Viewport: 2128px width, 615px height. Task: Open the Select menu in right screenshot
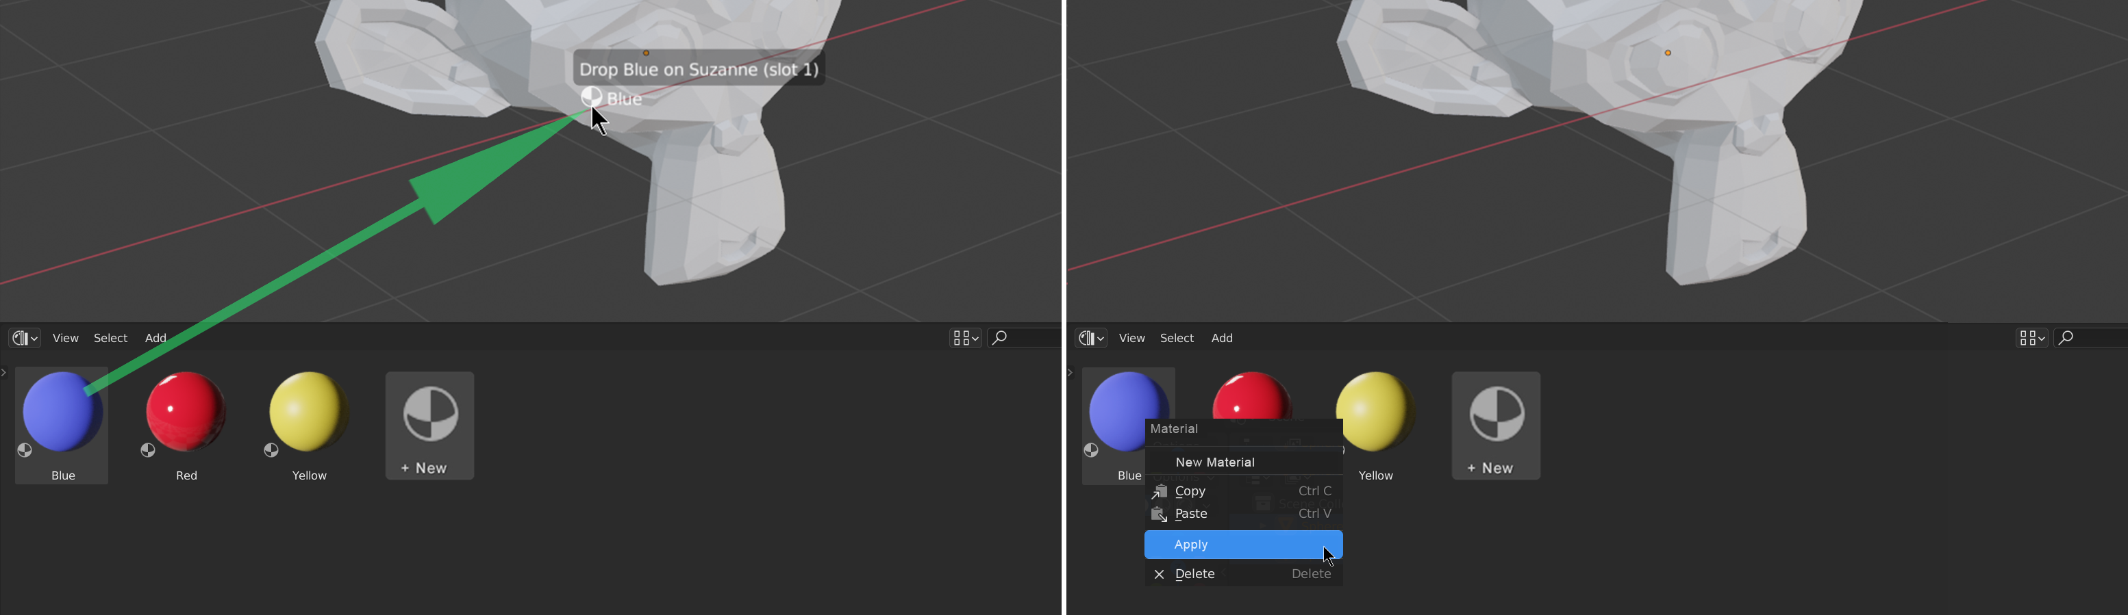[x=1177, y=338]
